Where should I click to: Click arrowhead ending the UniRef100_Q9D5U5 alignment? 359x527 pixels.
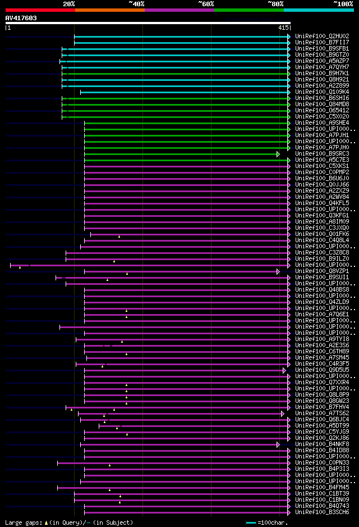coord(284,370)
